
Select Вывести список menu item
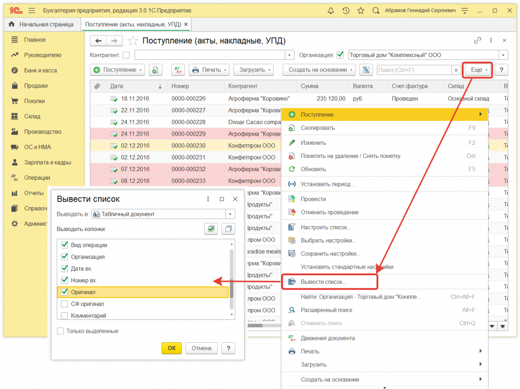click(323, 281)
